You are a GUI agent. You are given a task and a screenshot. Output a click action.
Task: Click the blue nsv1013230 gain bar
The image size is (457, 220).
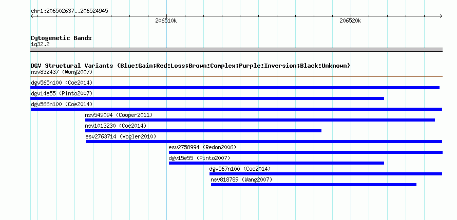pos(203,131)
